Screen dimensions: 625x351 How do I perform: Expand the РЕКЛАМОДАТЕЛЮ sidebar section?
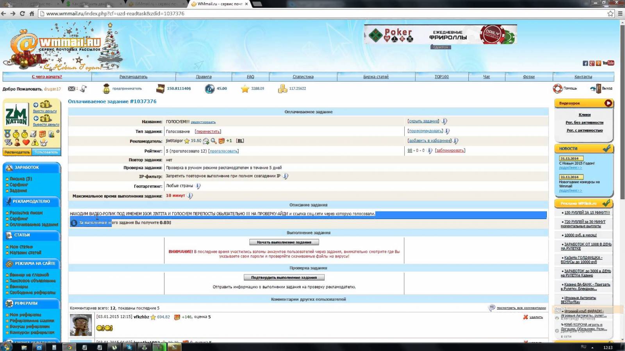point(31,201)
